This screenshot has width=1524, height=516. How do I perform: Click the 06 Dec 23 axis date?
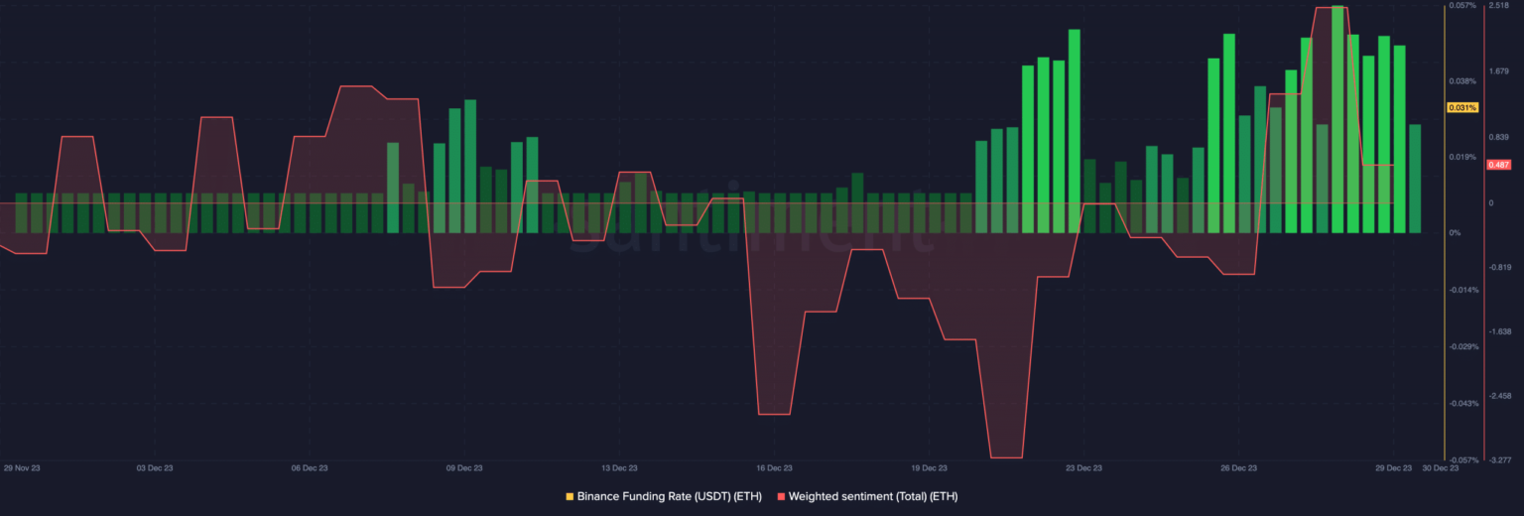tap(310, 467)
